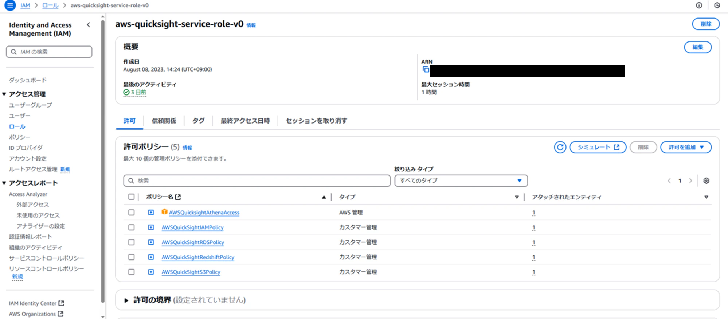The width and height of the screenshot is (728, 319).
Task: Focus the IAM の検索 sidebar search field
Action: (49, 52)
